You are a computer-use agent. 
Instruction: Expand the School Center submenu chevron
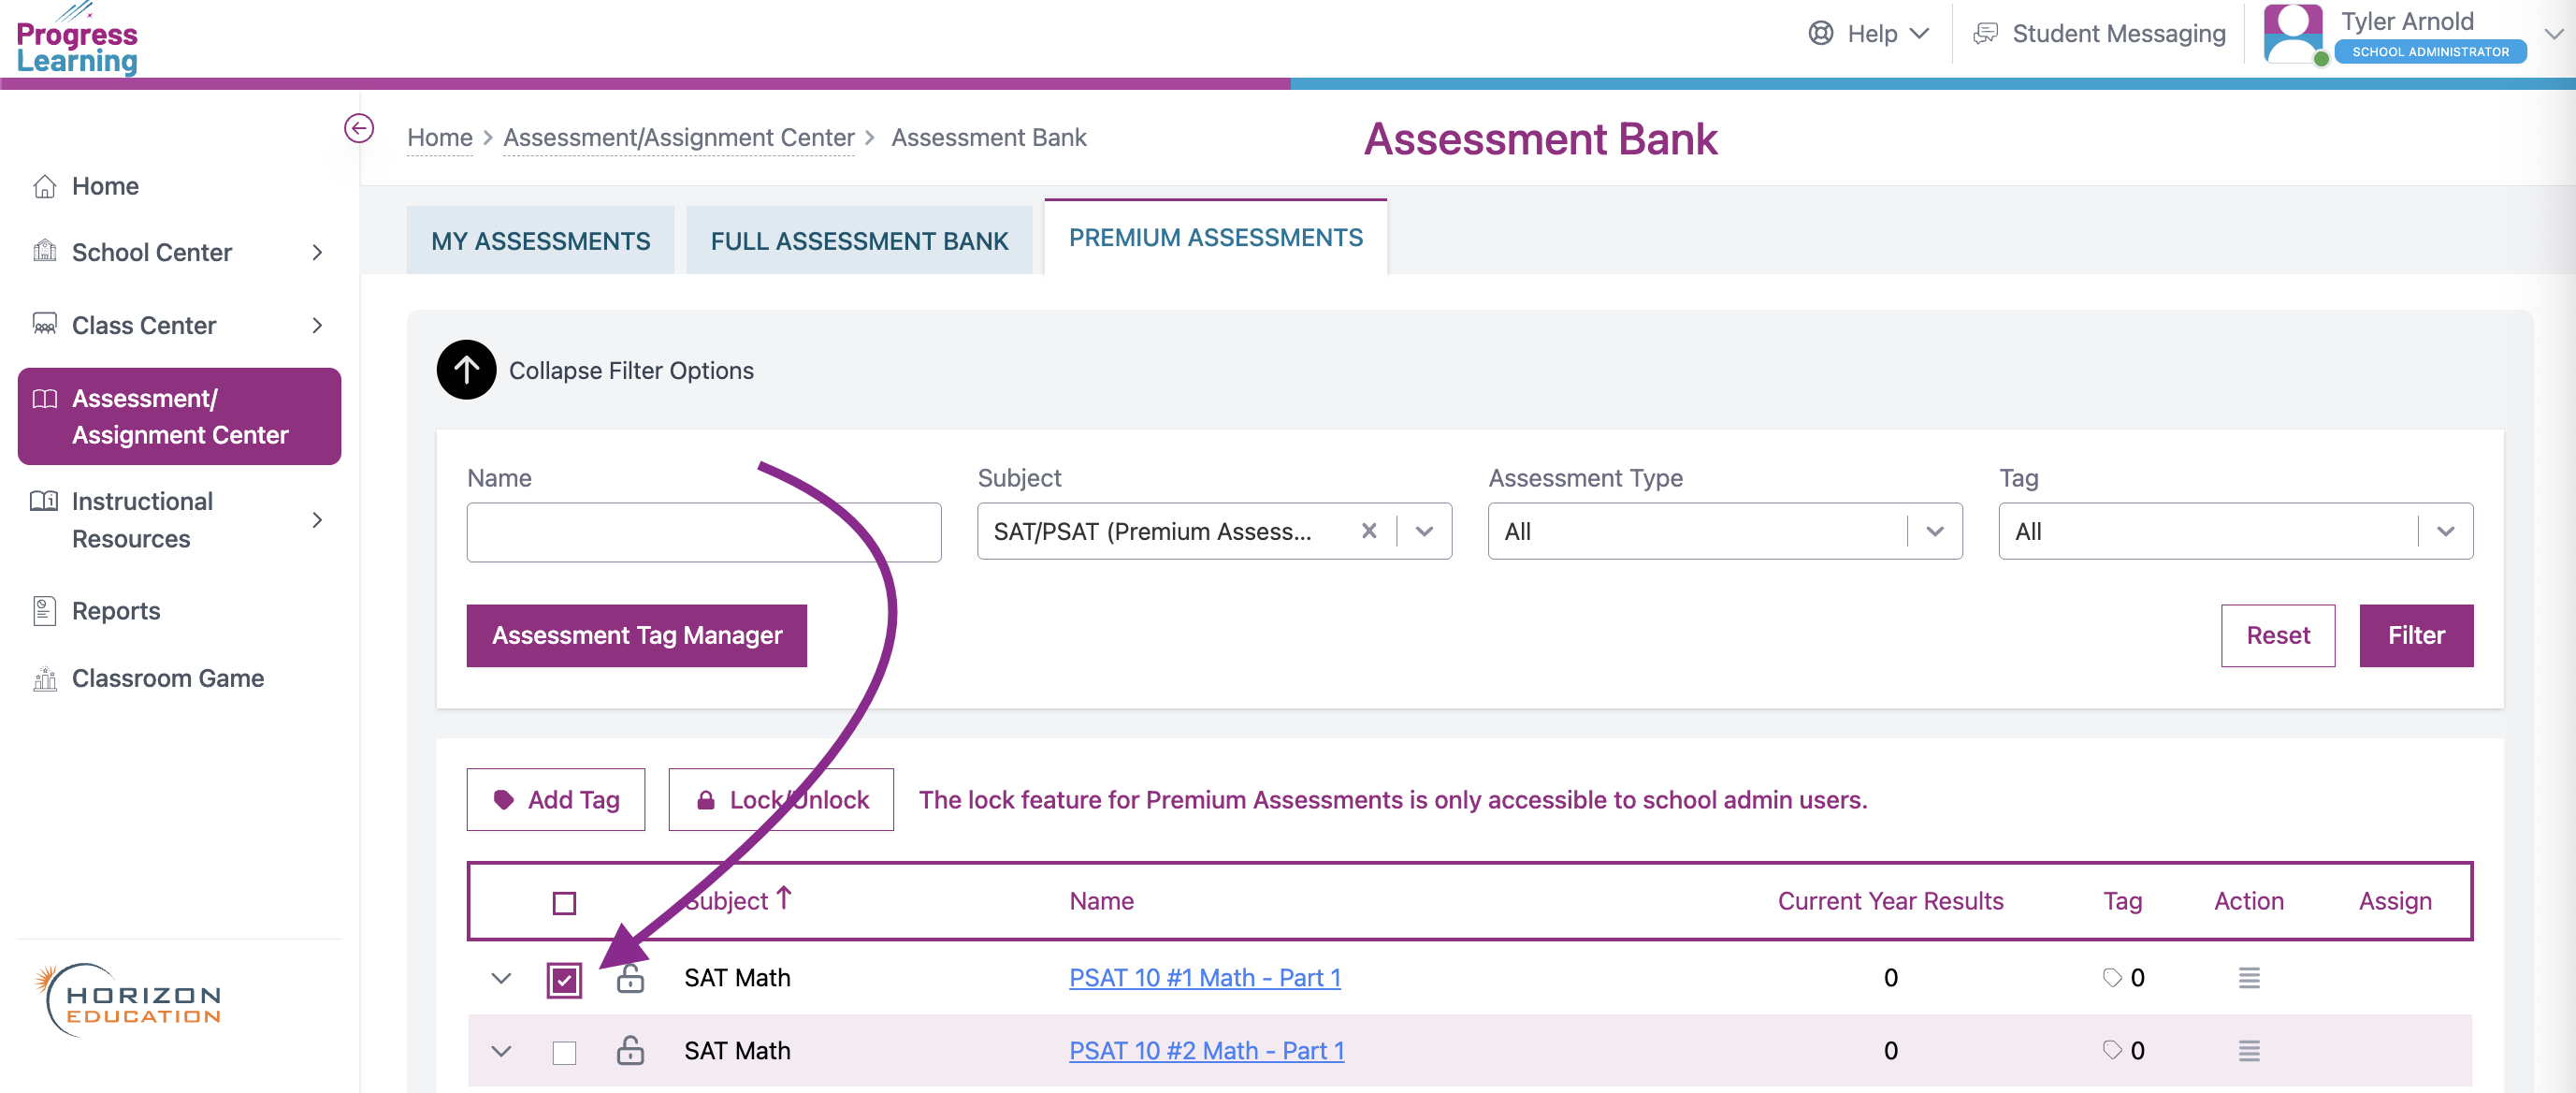click(x=317, y=252)
